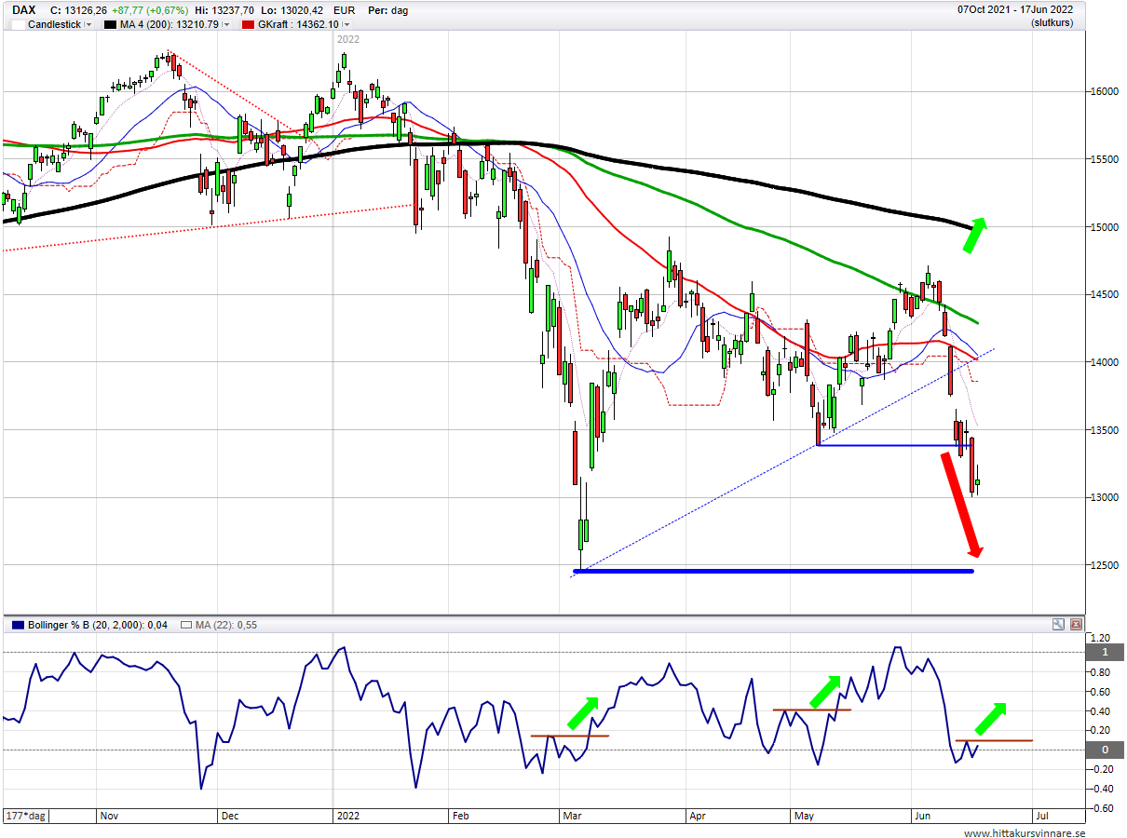Close the Bollinger %B indicator panel

[x=1076, y=624]
